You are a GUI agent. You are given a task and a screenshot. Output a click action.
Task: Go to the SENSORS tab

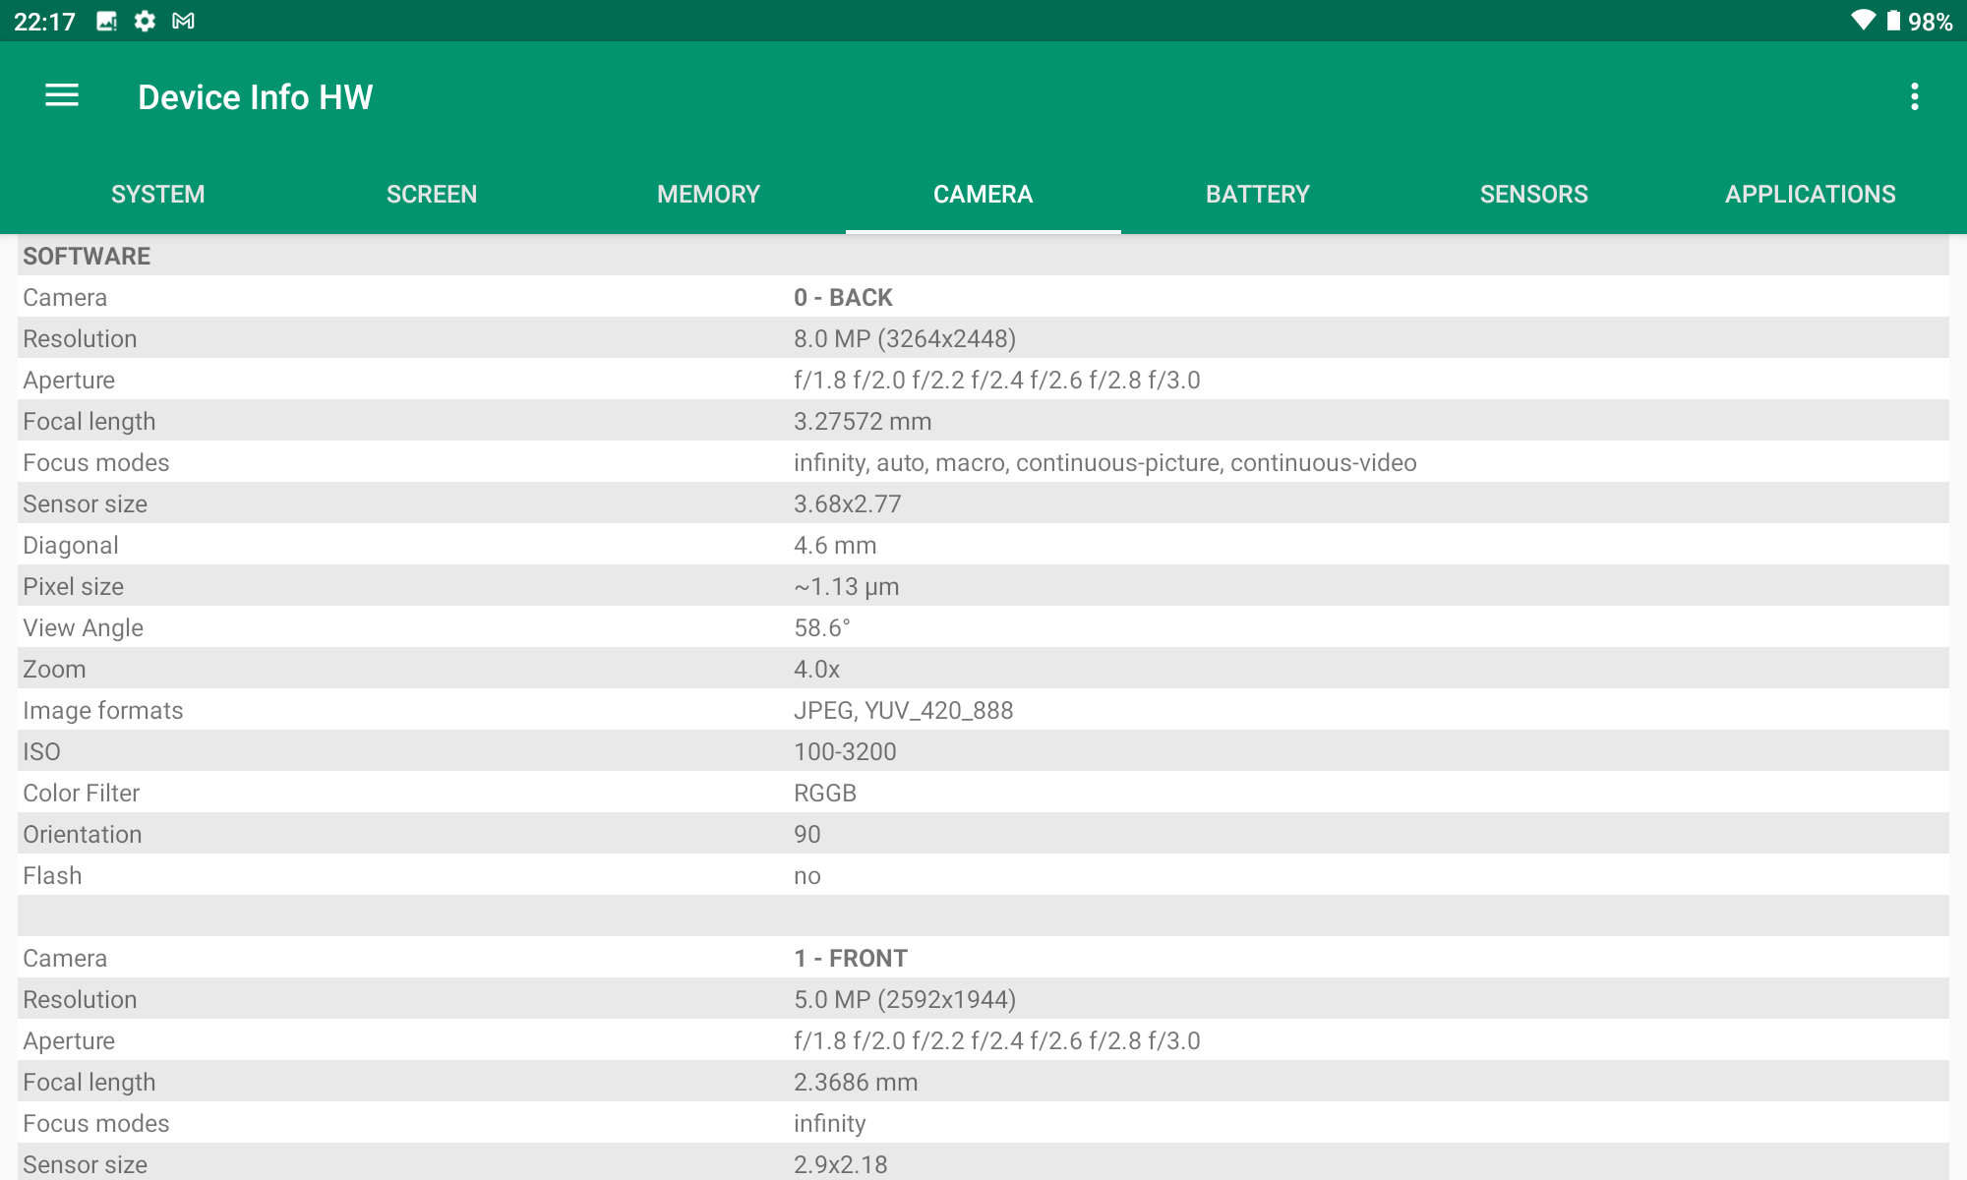(x=1533, y=194)
